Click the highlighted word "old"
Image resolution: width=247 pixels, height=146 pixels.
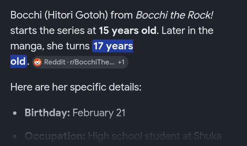(19, 61)
